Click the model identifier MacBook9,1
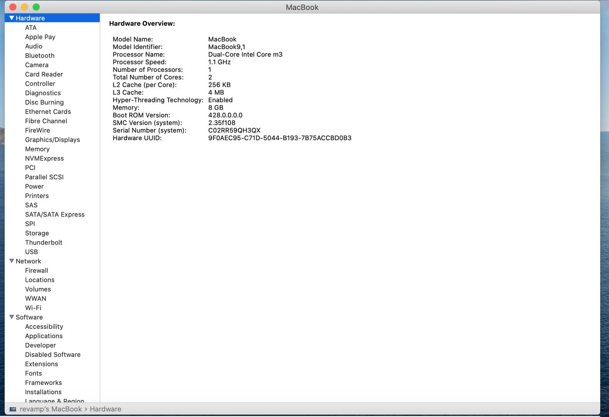 point(227,47)
